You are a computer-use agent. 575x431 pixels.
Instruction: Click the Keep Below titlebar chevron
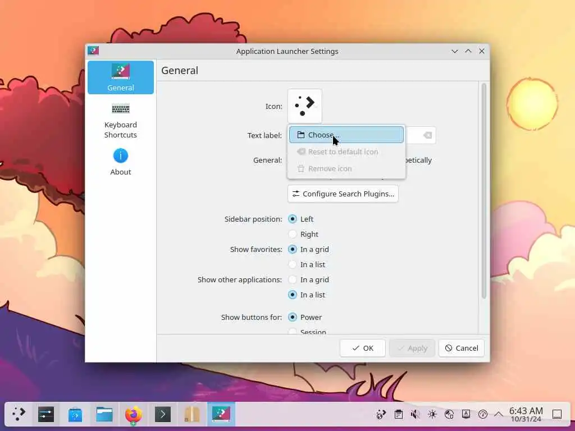455,51
